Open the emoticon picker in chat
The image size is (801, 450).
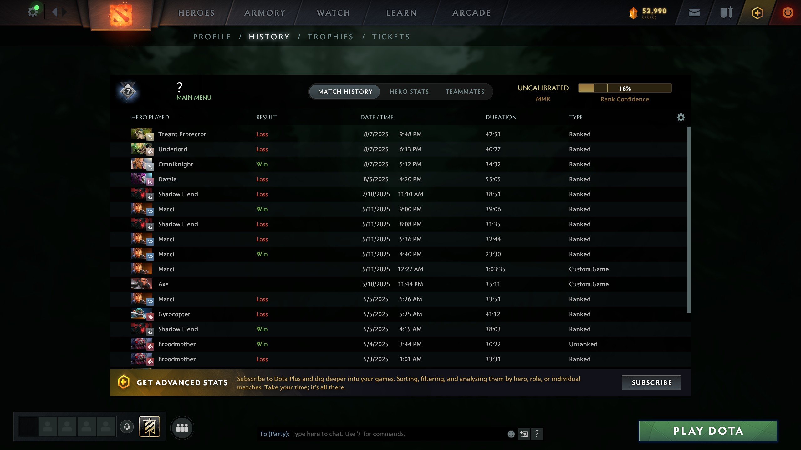(x=511, y=434)
